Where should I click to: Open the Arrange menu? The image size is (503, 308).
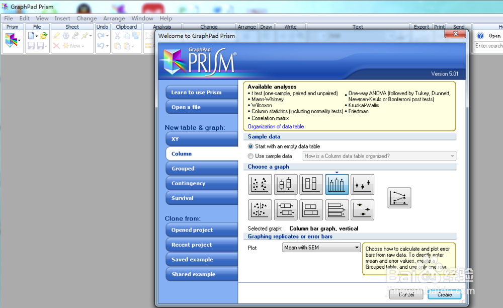[114, 18]
